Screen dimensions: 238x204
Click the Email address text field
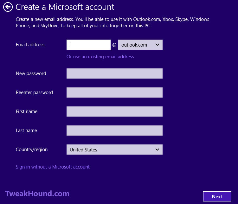[88, 45]
